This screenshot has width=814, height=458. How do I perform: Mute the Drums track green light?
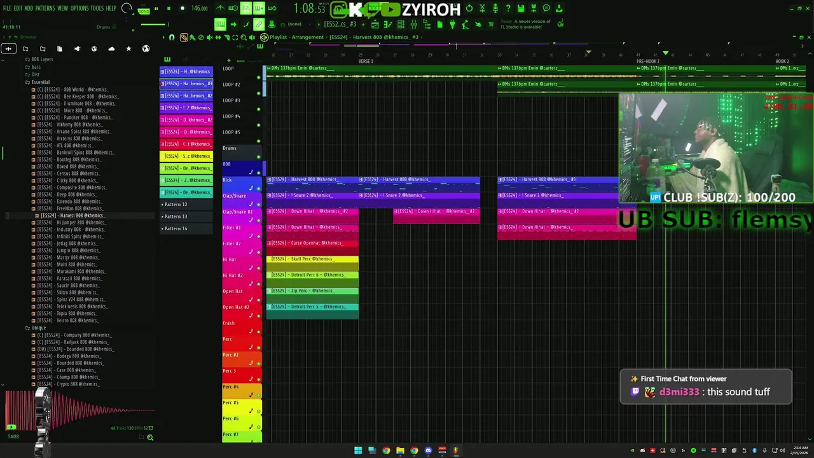pyautogui.click(x=259, y=157)
